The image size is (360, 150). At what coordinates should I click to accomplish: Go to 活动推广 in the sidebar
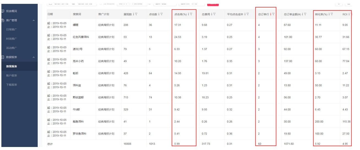click(x=12, y=48)
